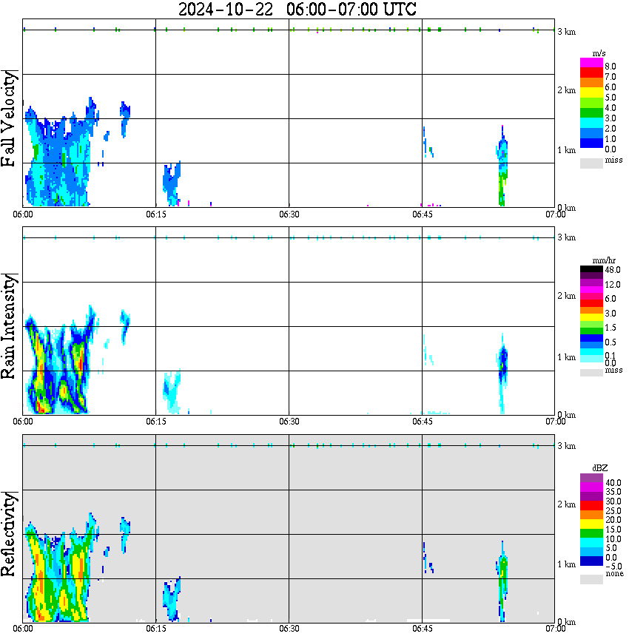Click the blue 0.5 swatch in mm/hr legend
Viewport: 629px width, 642px height.
(x=591, y=338)
